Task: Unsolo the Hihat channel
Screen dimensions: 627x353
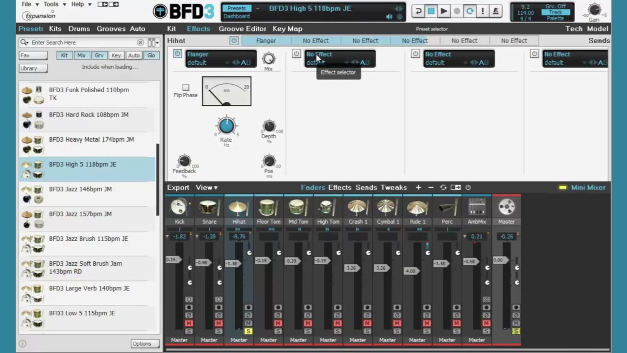Action: [x=248, y=331]
